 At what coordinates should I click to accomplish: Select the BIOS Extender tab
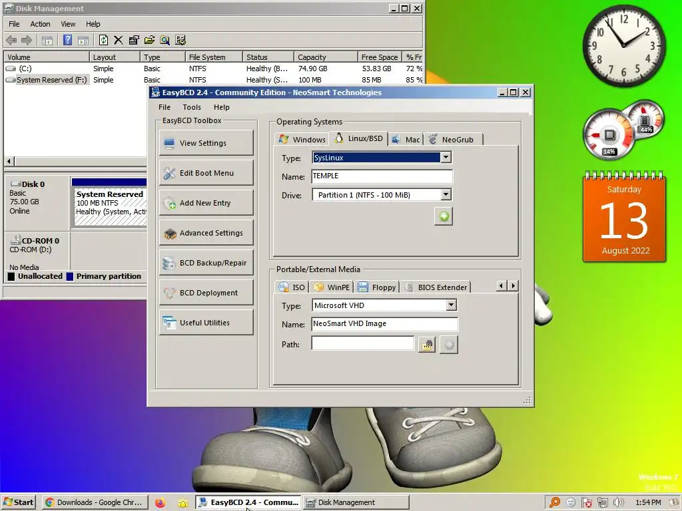(x=436, y=287)
